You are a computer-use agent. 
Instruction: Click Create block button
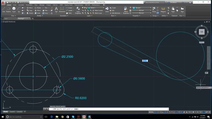coord(113,8)
